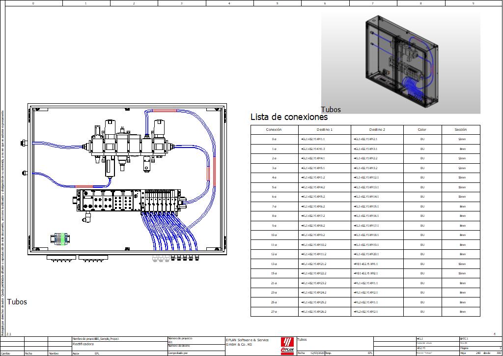Select the 'Destino 1' column header
Viewport: 503px width, 356px height.
(324, 130)
